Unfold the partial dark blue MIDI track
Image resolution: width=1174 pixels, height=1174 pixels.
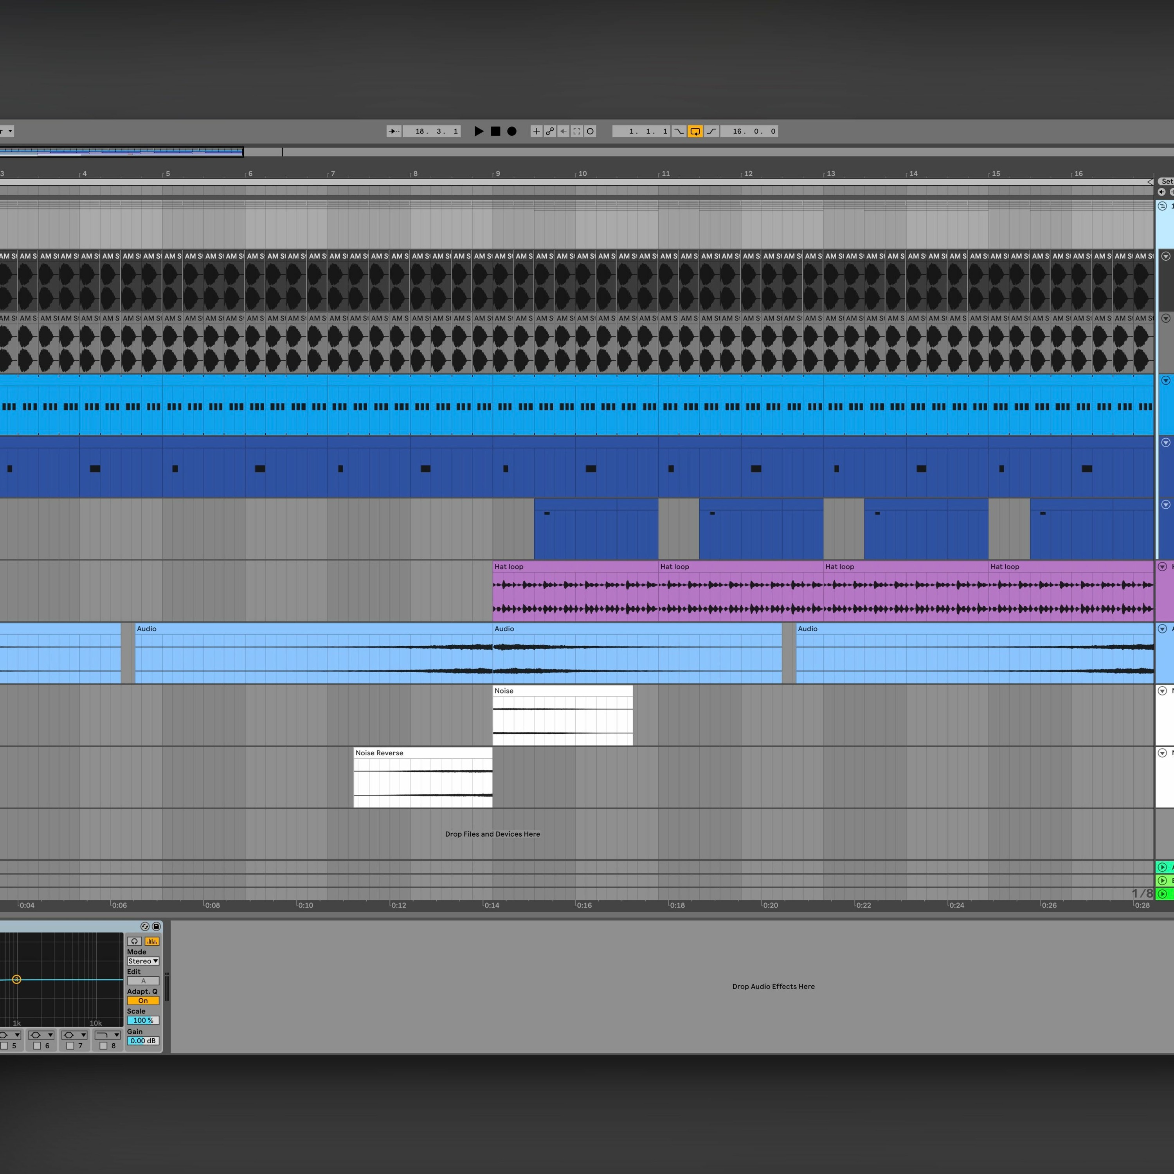click(1165, 504)
